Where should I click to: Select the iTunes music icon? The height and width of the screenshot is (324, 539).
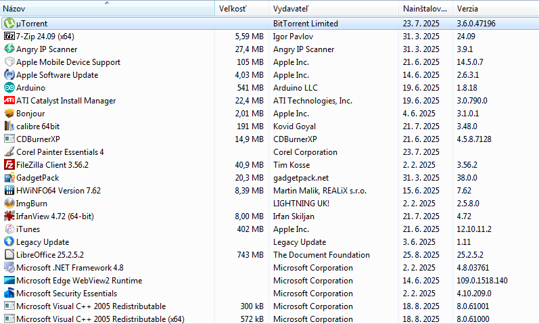pos(9,229)
